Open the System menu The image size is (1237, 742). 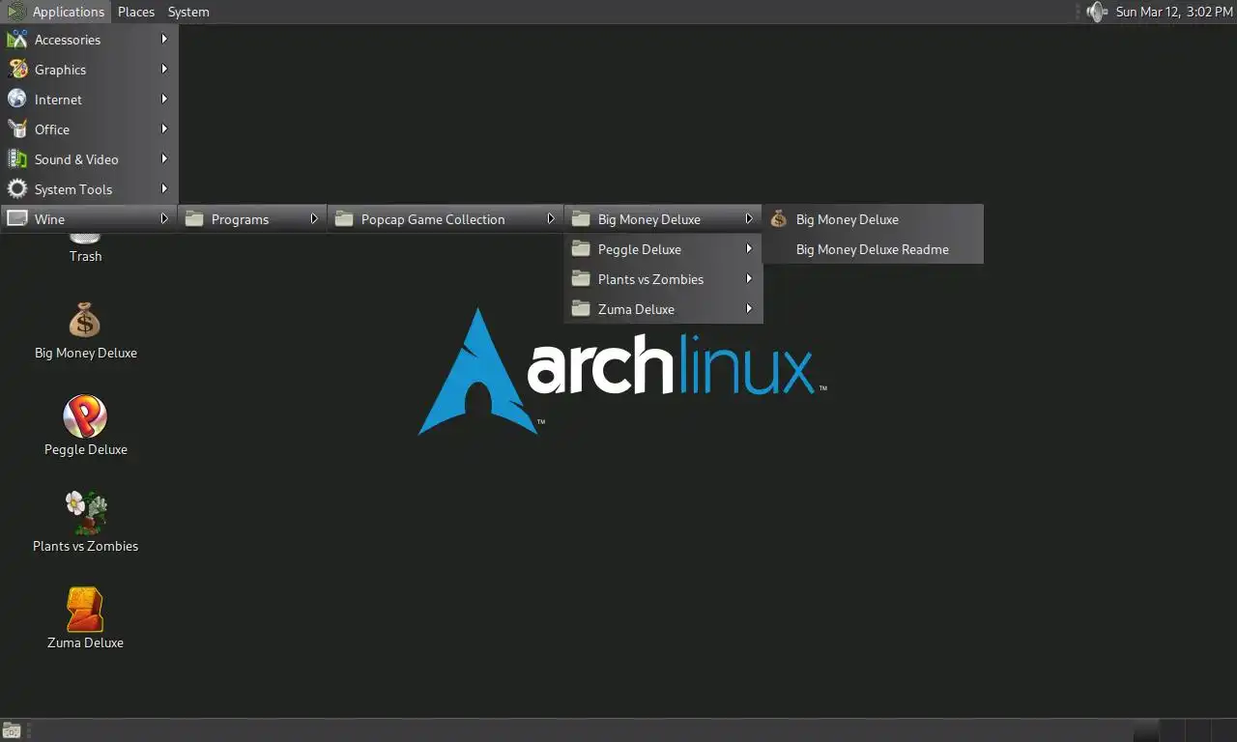(x=188, y=12)
